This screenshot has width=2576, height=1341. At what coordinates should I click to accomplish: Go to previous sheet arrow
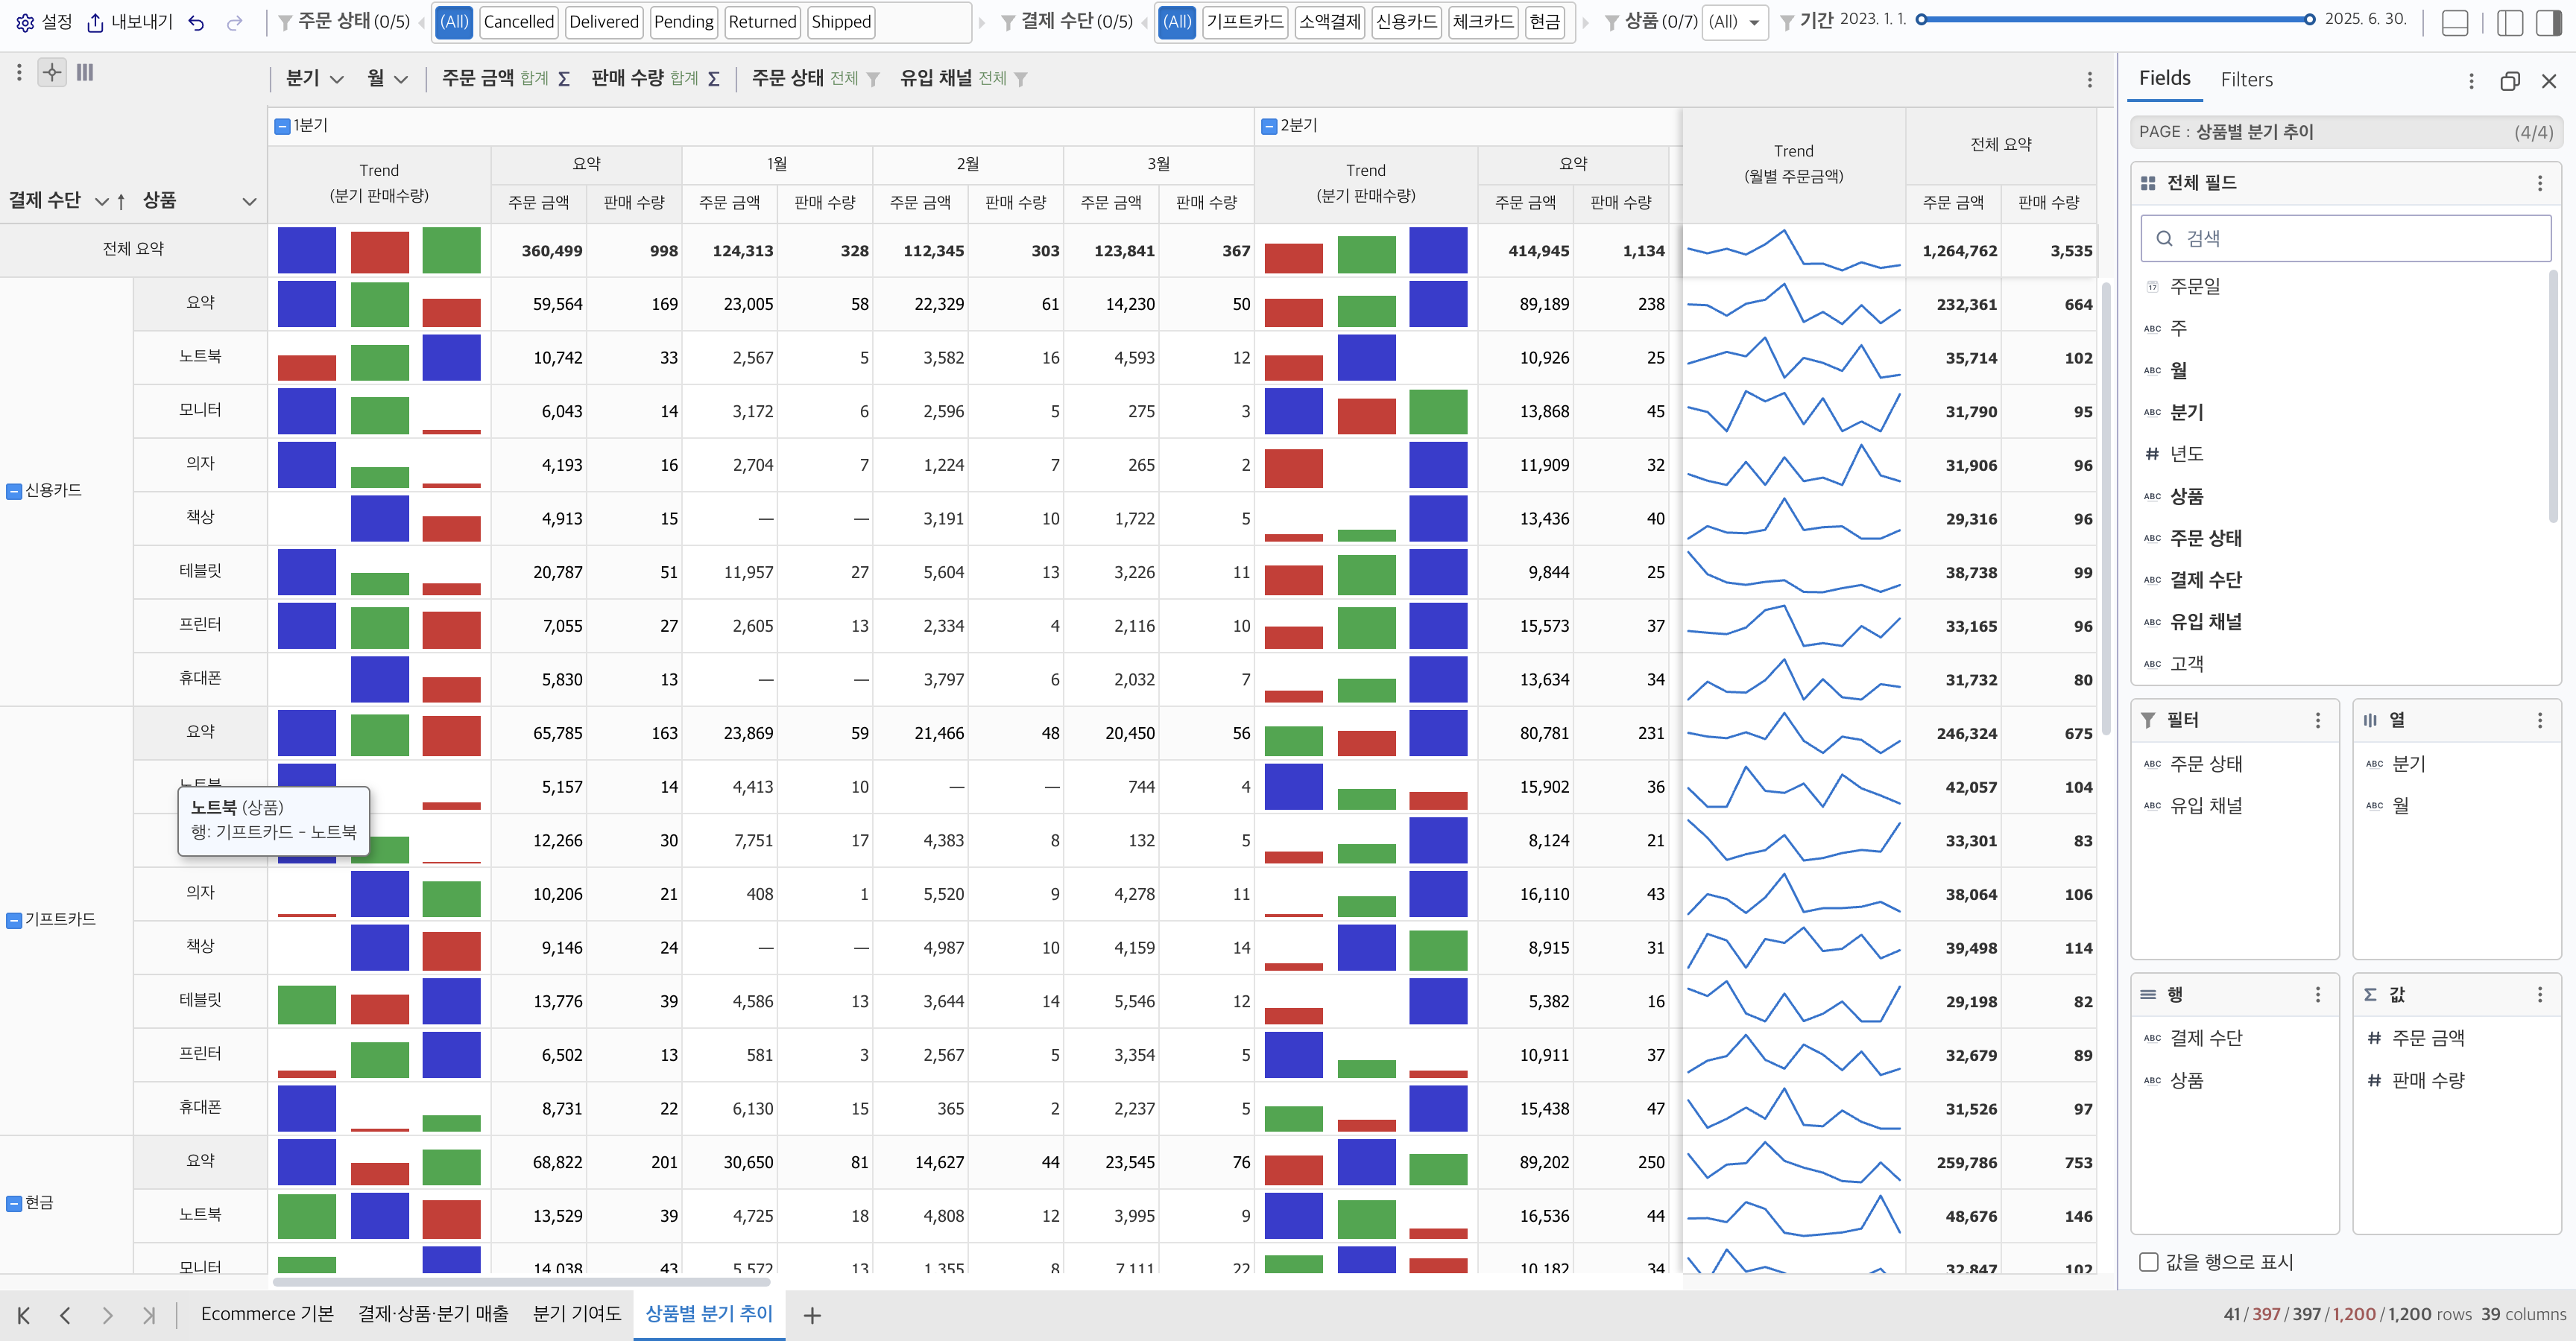65,1315
